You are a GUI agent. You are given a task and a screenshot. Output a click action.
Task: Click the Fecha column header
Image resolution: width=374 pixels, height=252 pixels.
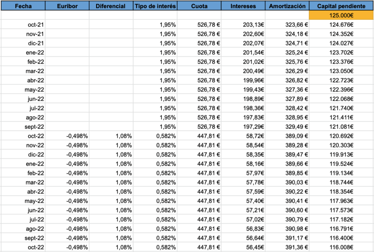pos(23,6)
